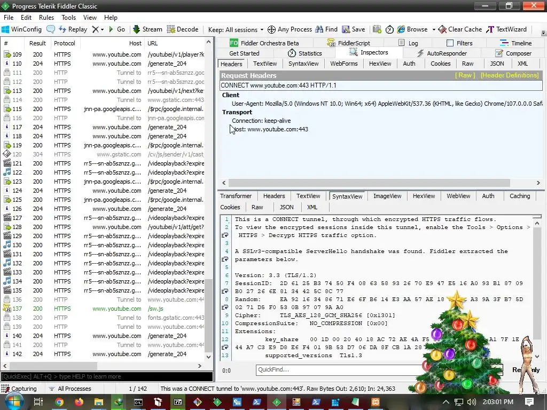This screenshot has height=410, width=547.
Task: Open the Keep All sessions dropdown
Action: 236,30
